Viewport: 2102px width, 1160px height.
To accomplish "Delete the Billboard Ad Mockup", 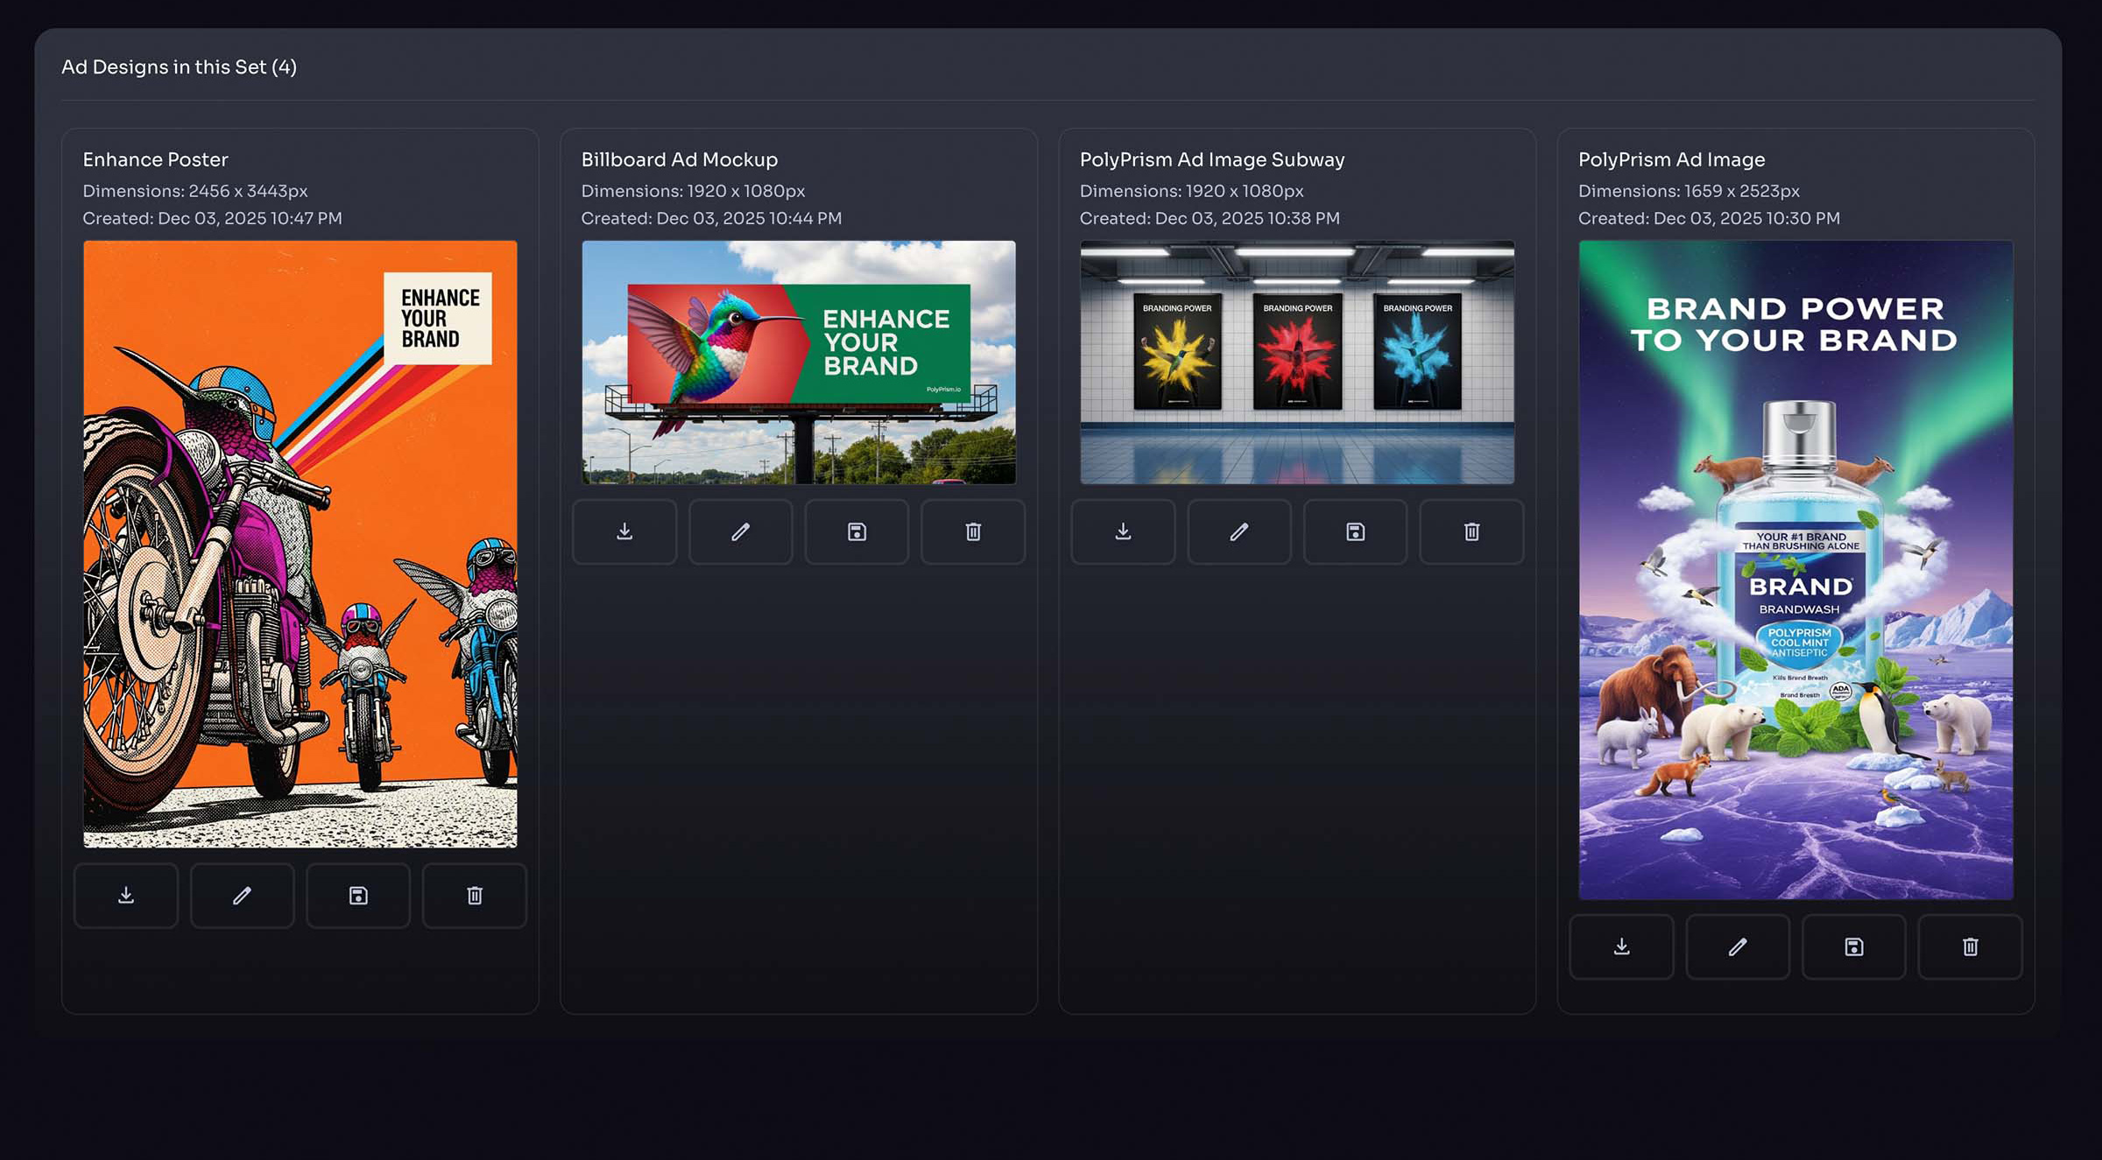I will [973, 531].
